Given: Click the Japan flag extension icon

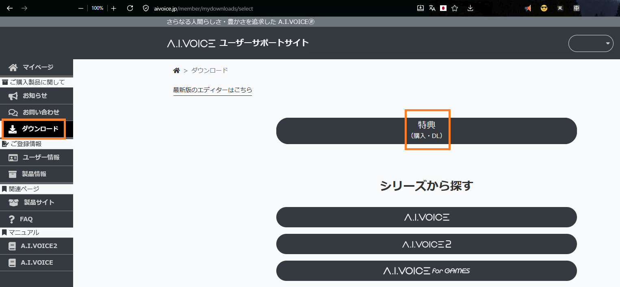Looking at the screenshot, I should [x=443, y=8].
